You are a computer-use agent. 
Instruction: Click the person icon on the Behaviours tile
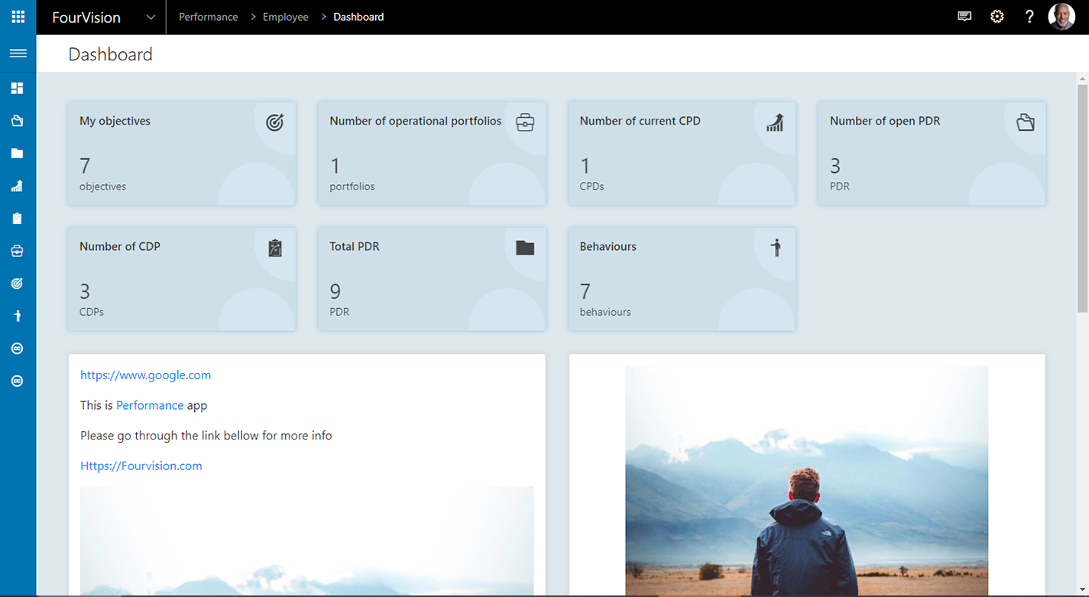(x=776, y=248)
